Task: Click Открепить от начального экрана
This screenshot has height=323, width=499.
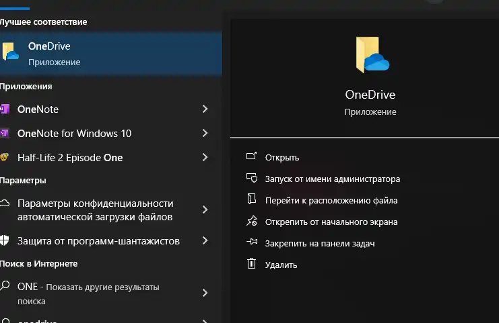Action: pyautogui.click(x=331, y=222)
